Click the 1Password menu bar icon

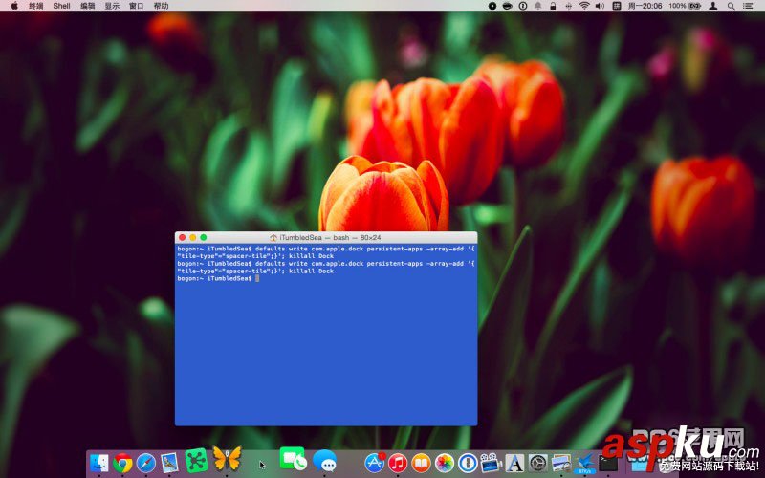(x=522, y=6)
